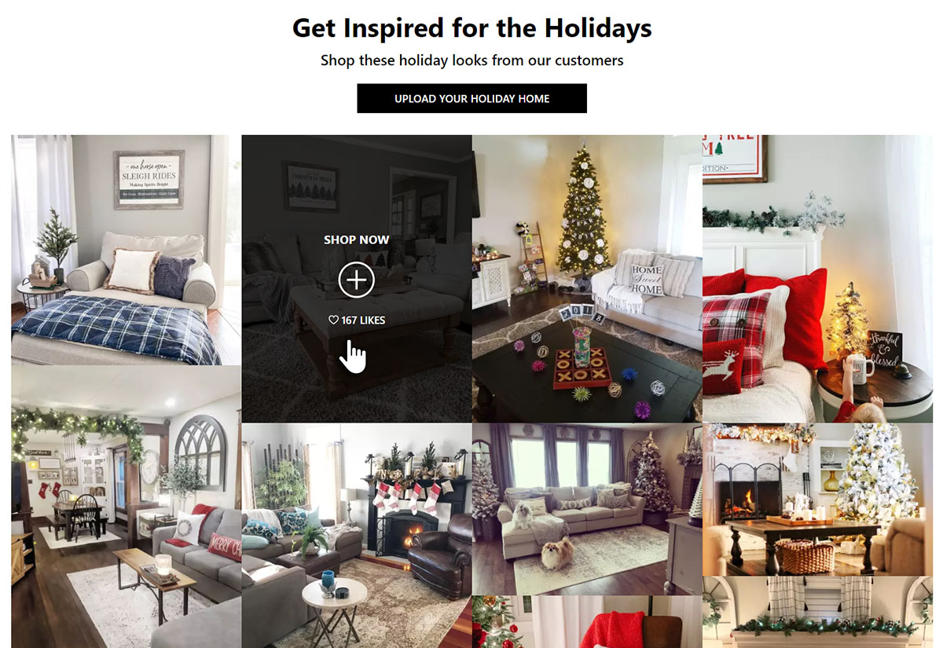Open the white flocked Christmas tree photo
This screenshot has width=943, height=648.
tap(817, 500)
